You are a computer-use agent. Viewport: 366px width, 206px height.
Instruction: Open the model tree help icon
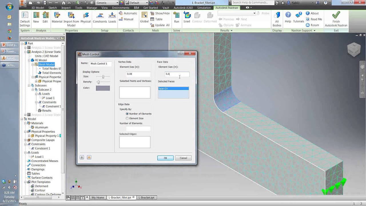pyautogui.click(x=62, y=38)
